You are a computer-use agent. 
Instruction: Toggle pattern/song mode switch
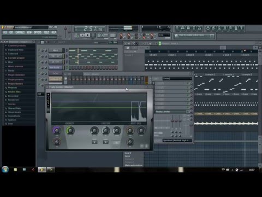(x=76, y=35)
